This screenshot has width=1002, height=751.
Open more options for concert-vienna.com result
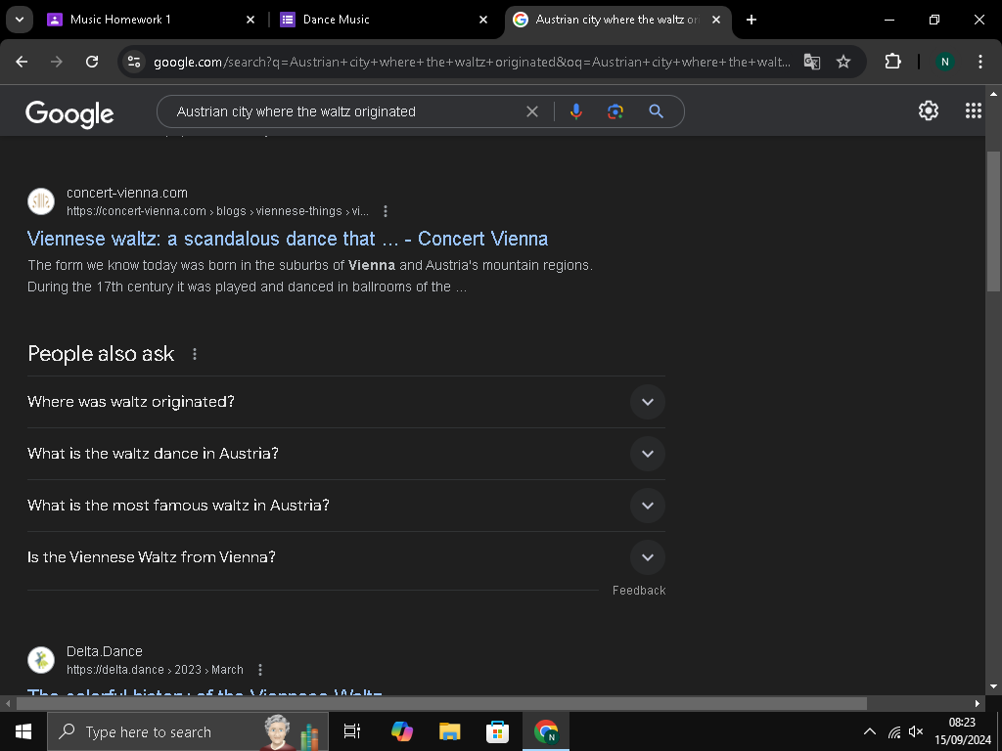click(x=386, y=211)
